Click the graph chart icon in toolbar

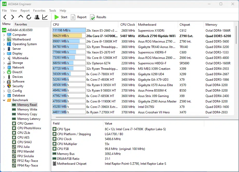coord(45,17)
